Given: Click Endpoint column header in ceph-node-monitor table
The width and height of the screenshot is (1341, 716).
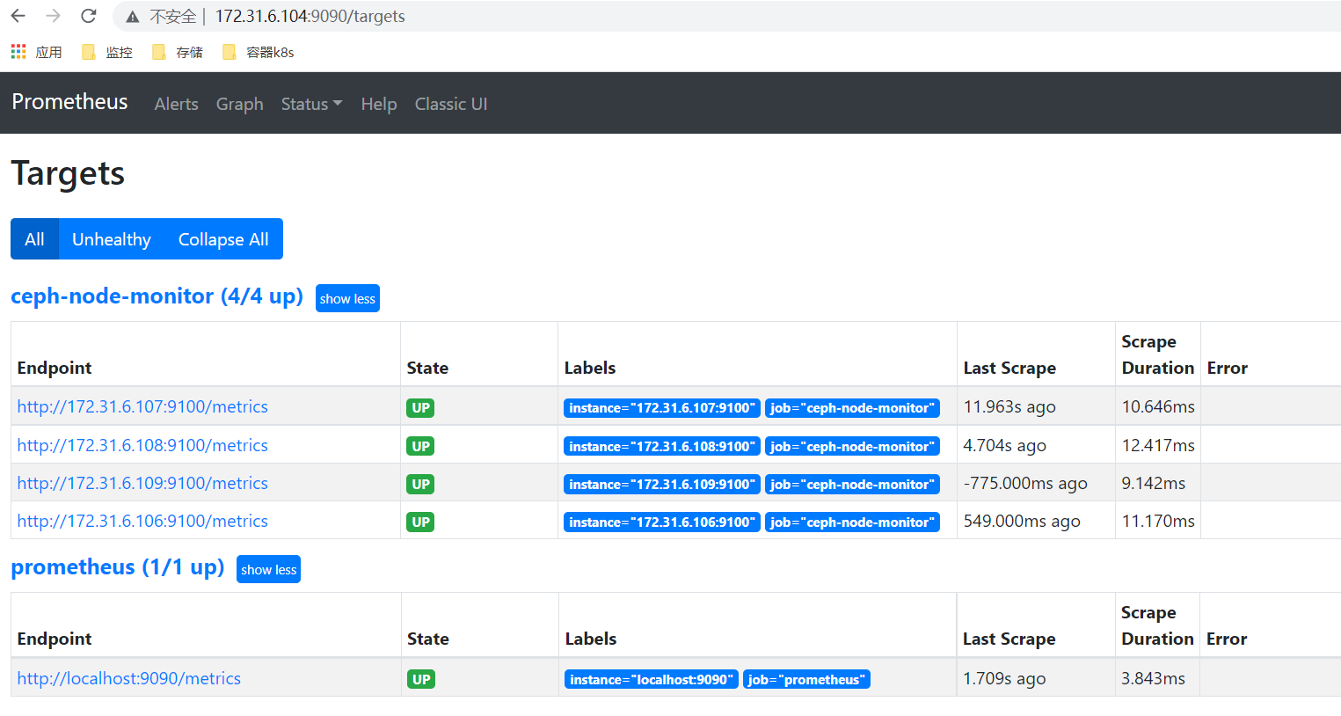Looking at the screenshot, I should 55,368.
